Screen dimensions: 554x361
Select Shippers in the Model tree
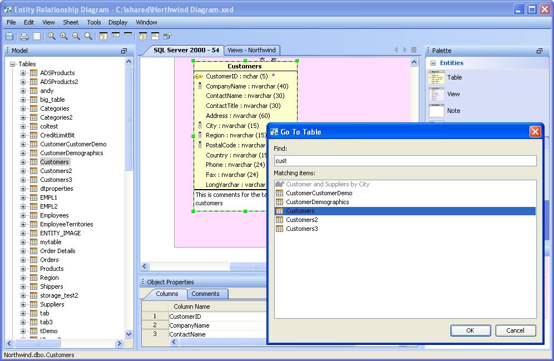(52, 287)
